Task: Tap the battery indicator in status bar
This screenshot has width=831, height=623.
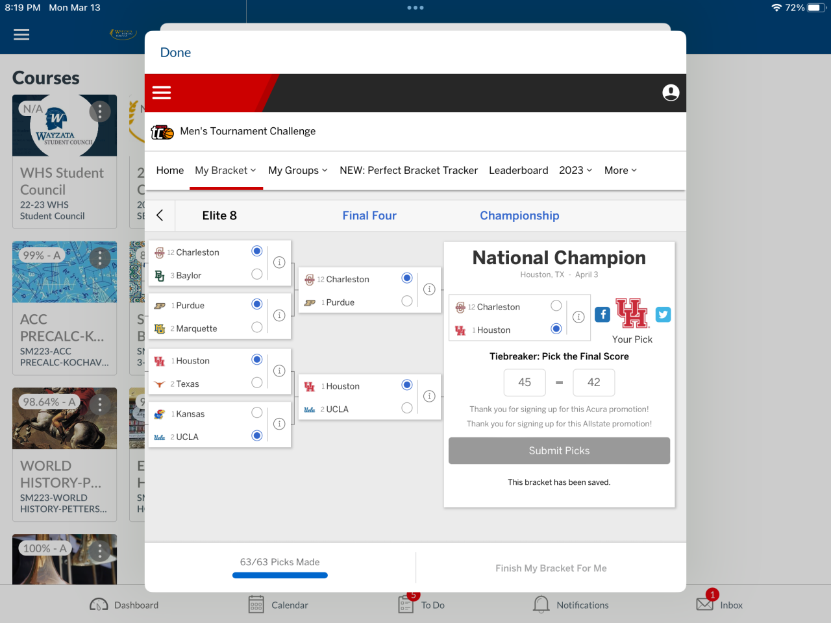Action: [x=815, y=8]
